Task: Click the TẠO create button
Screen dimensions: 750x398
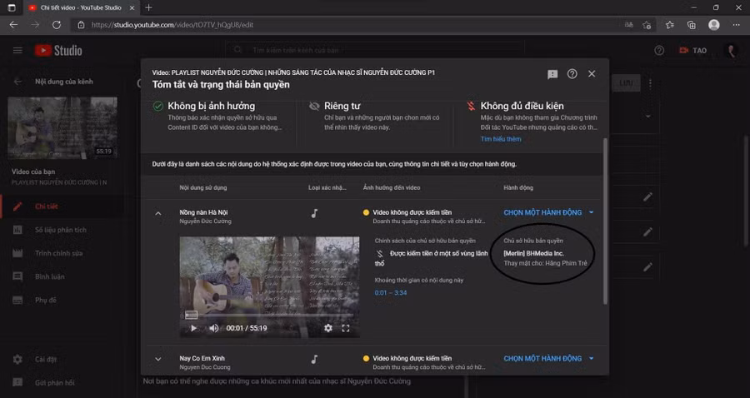Action: pos(692,51)
